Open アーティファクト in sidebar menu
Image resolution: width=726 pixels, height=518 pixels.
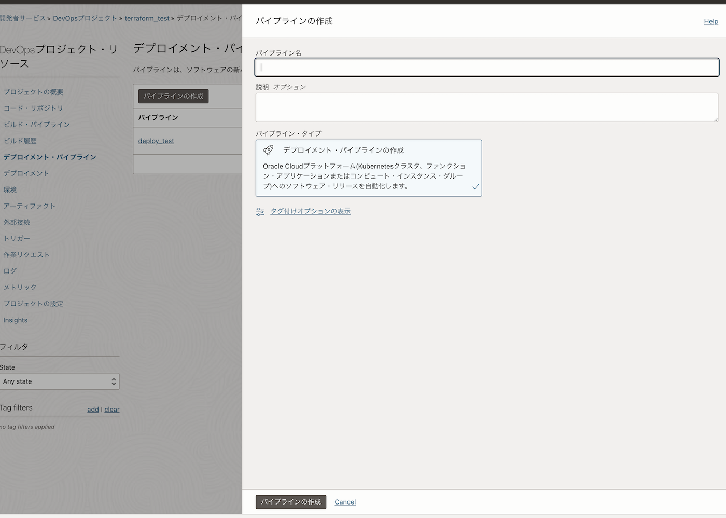point(30,206)
